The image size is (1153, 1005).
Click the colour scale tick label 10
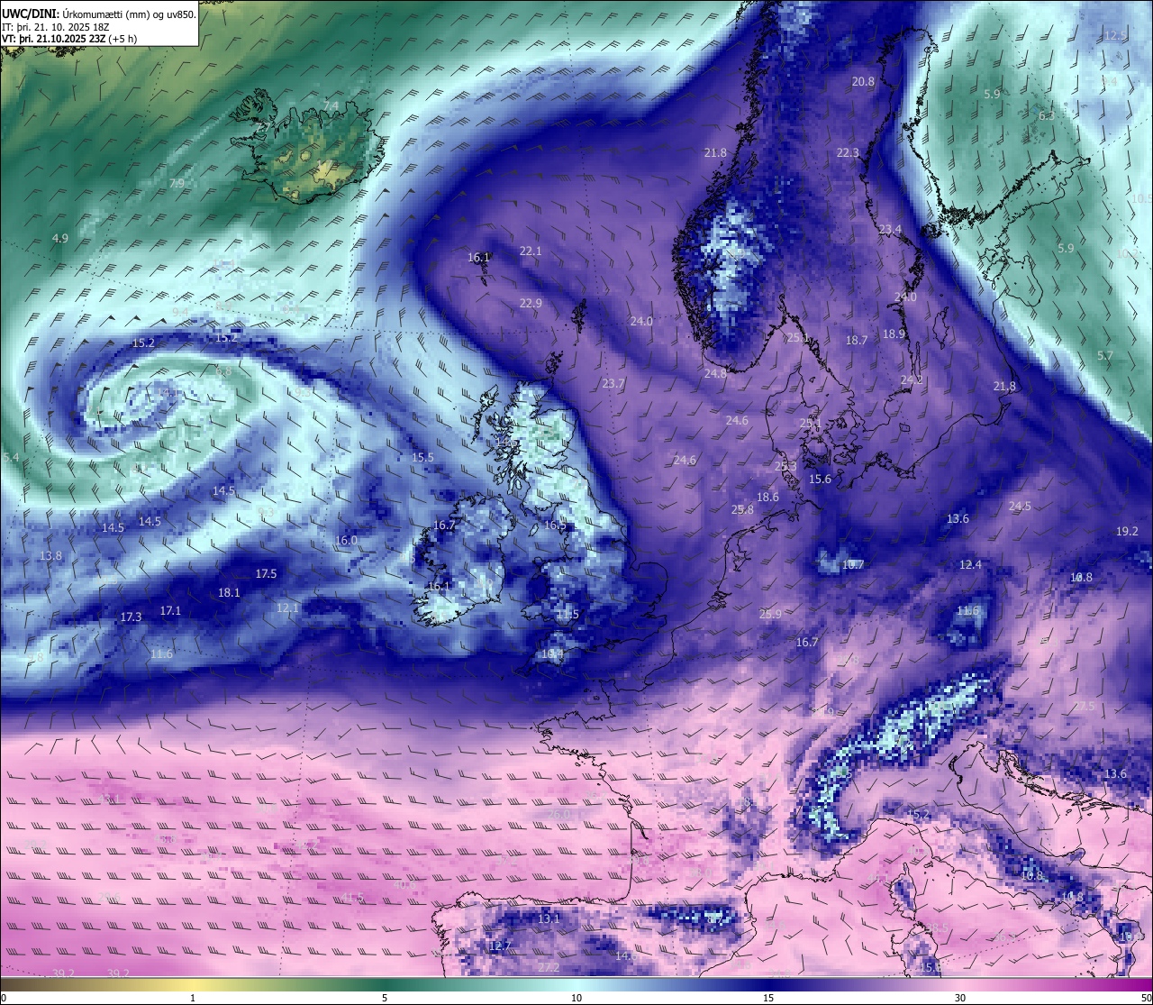point(576,998)
